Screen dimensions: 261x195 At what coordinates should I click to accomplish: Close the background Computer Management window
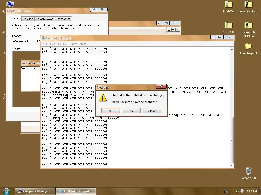click(175, 23)
